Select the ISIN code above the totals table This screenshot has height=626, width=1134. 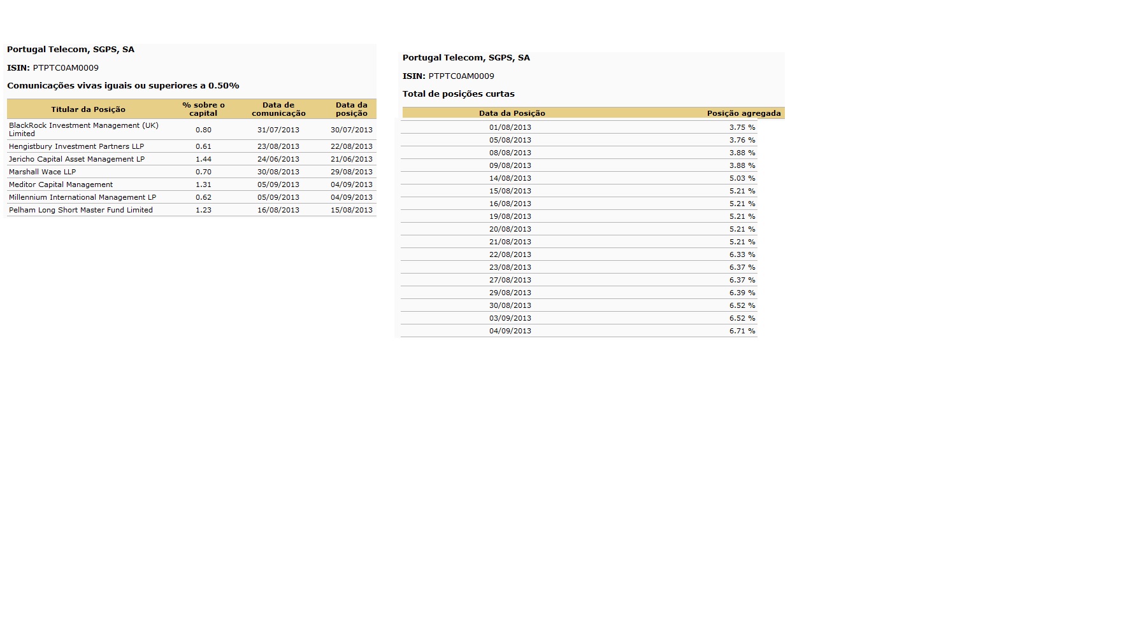(461, 76)
